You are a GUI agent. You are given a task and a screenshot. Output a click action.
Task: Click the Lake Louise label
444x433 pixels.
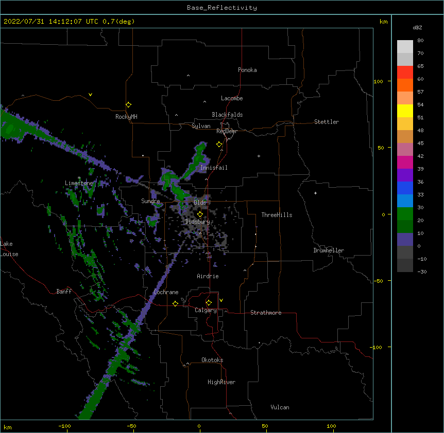(x=9, y=249)
